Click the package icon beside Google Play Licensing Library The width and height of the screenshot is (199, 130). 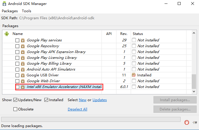23,58
